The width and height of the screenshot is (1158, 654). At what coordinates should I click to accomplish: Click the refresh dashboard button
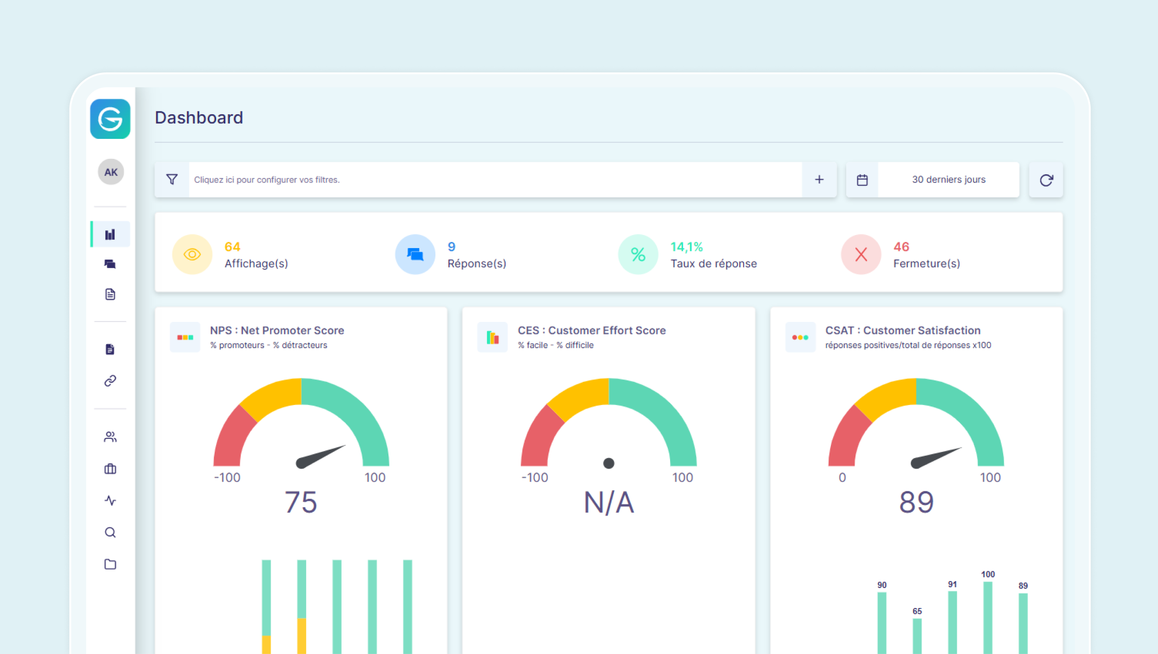1046,180
